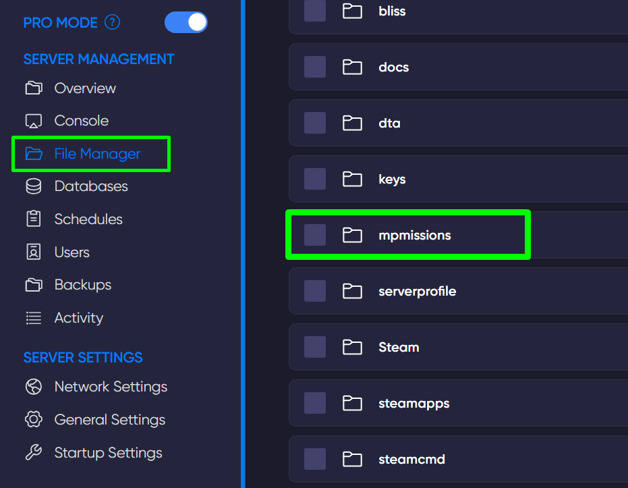The image size is (628, 488).
Task: Click the Backups folder icon
Action: point(34,285)
